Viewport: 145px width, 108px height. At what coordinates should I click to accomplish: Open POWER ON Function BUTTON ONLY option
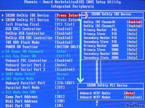click(67, 47)
